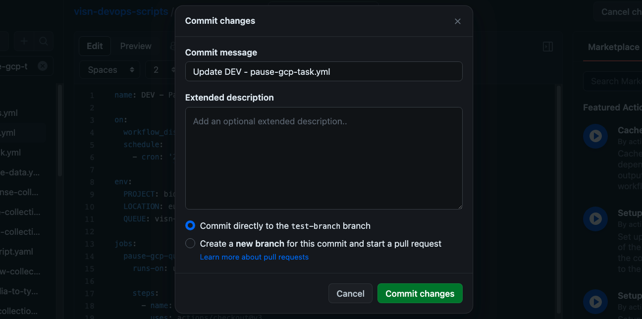Click the Cache action play icon

point(595,136)
